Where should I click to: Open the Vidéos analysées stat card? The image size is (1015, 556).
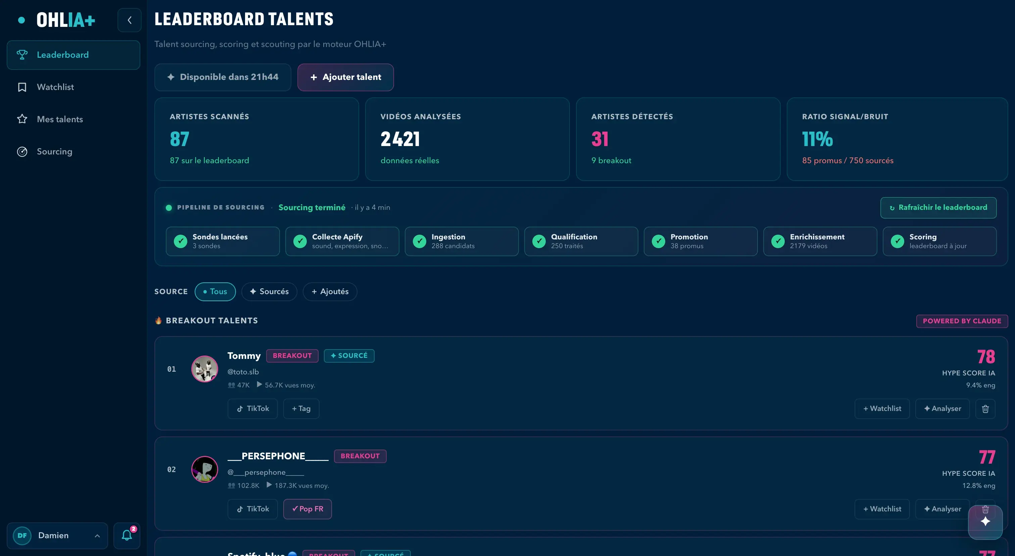(x=467, y=139)
